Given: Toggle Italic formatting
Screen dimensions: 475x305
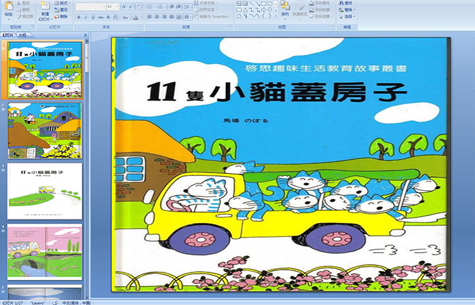Looking at the screenshot, I should 85,17.
